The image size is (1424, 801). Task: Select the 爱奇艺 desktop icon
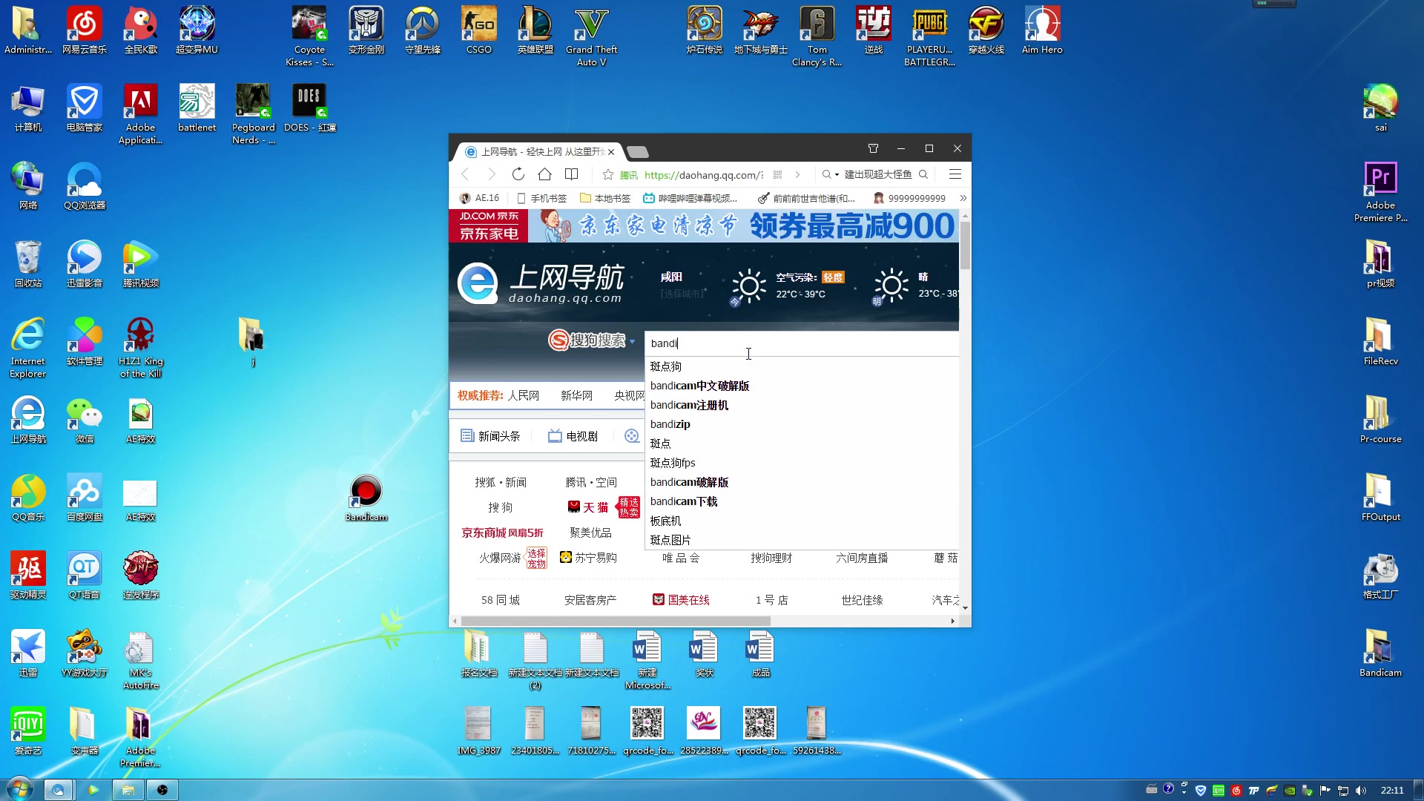click(28, 732)
